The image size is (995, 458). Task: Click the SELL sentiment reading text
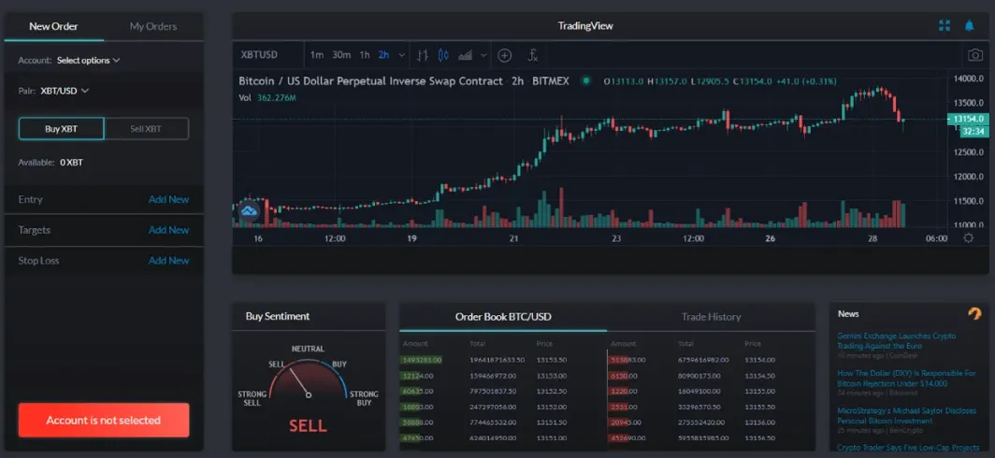coord(308,425)
